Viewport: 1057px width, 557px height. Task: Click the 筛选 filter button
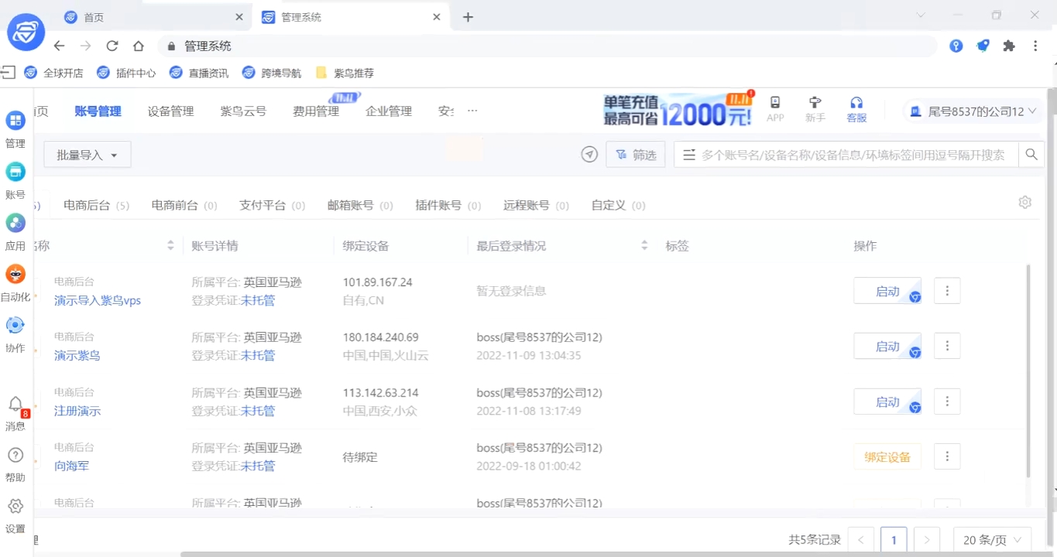[x=636, y=155]
